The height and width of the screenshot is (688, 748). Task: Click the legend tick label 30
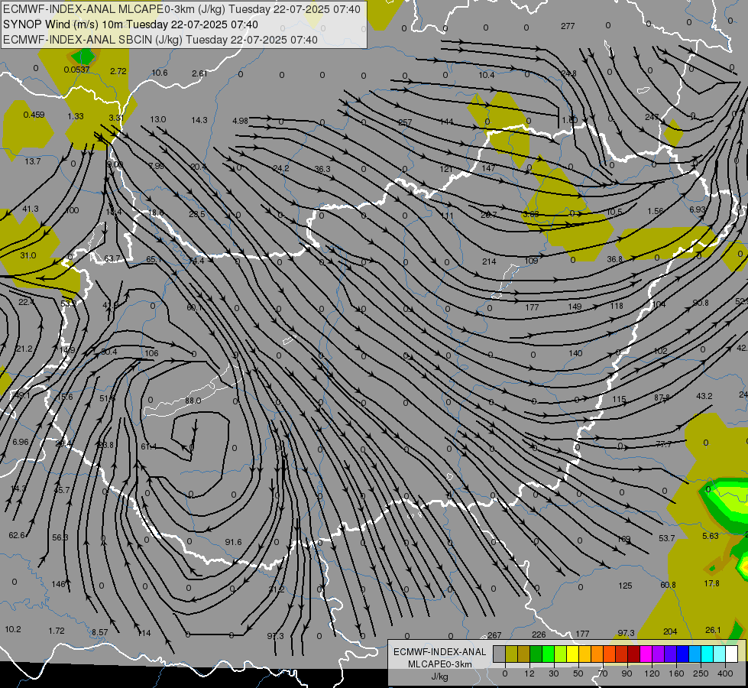pyautogui.click(x=553, y=673)
